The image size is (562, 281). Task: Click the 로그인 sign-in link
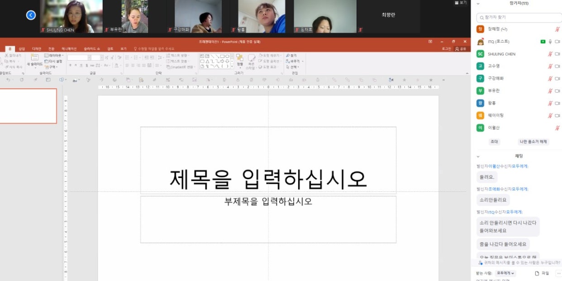pyautogui.click(x=446, y=48)
